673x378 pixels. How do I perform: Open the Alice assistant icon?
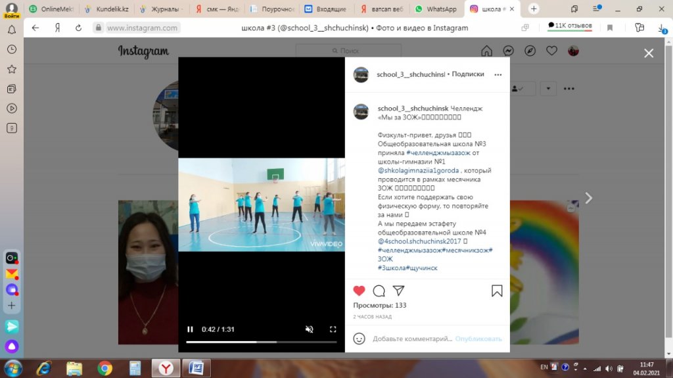click(12, 346)
